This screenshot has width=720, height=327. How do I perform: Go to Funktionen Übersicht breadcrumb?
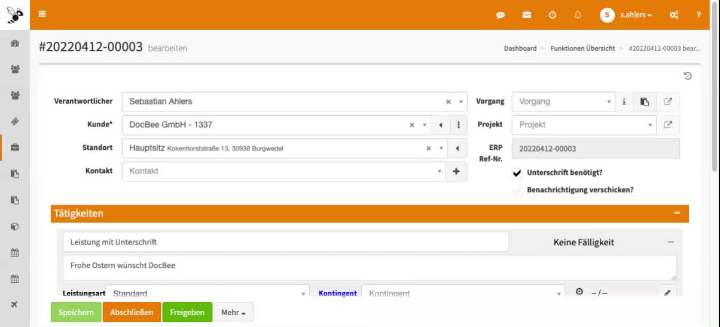(582, 48)
